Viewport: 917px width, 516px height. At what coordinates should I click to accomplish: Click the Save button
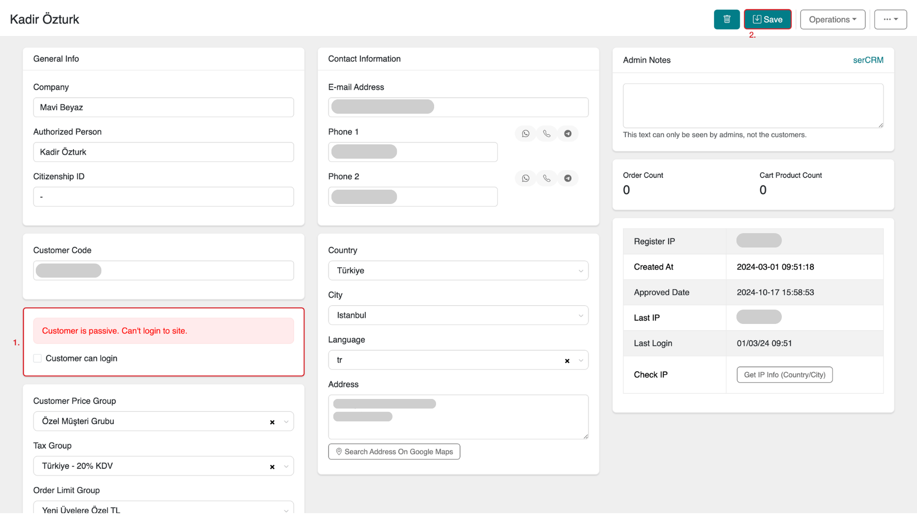[768, 20]
